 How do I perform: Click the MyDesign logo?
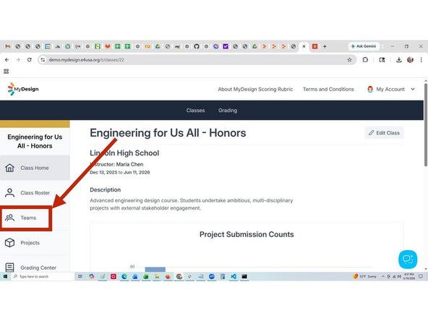point(23,89)
